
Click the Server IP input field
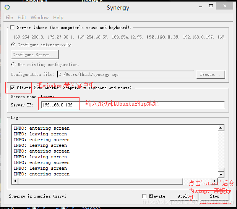[x=133, y=105]
